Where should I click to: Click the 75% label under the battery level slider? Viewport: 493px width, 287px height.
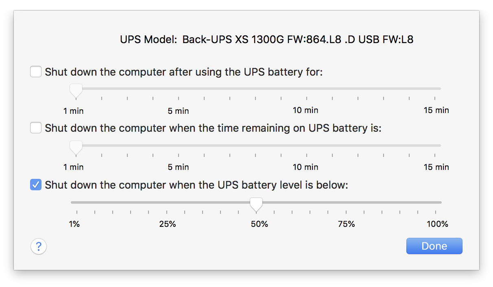point(347,224)
